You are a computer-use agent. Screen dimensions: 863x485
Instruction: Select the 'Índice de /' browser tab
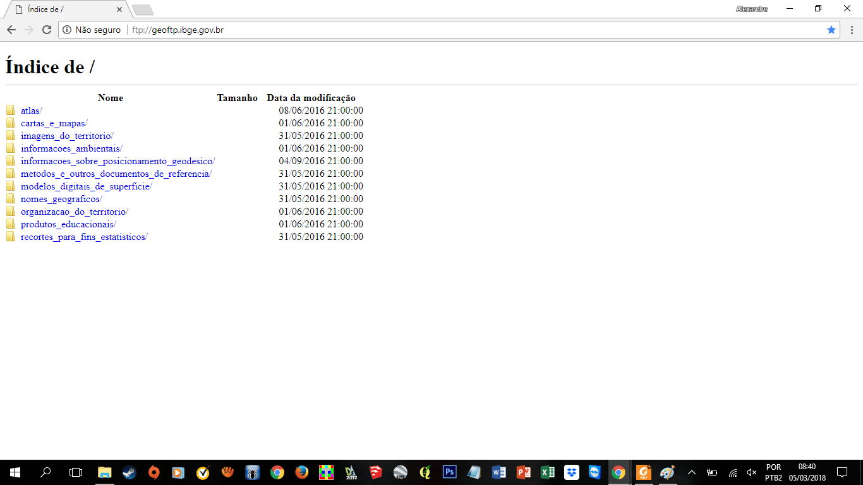click(x=63, y=9)
